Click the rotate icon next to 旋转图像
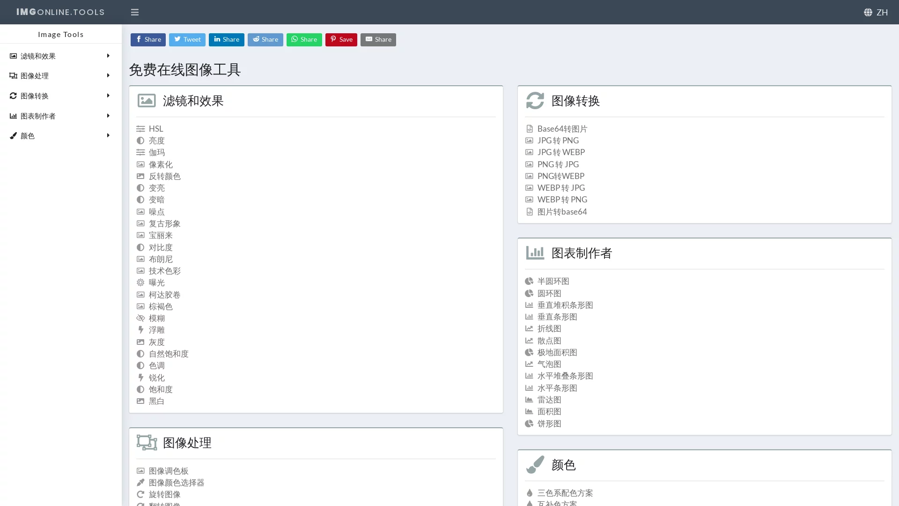 tap(140, 494)
